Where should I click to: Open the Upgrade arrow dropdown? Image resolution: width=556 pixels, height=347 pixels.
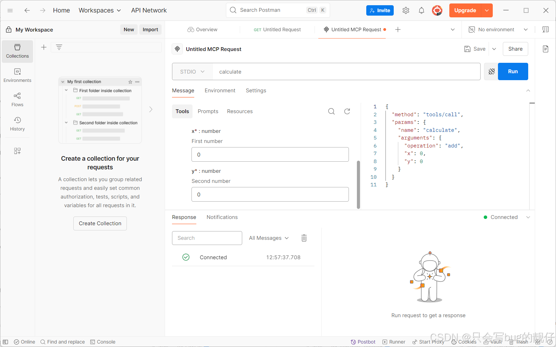coord(487,10)
